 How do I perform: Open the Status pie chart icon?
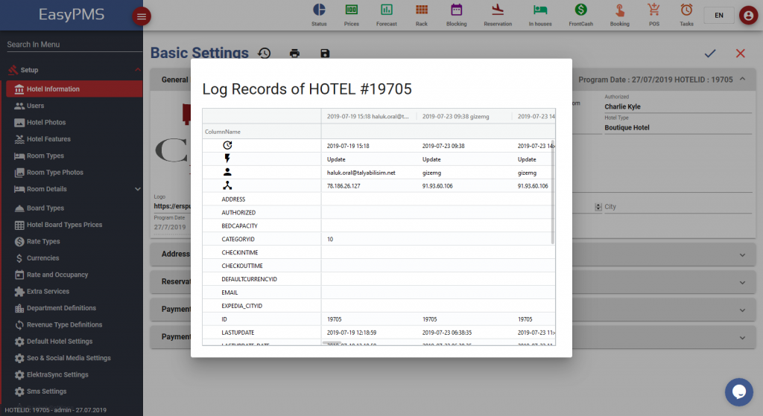click(x=319, y=10)
